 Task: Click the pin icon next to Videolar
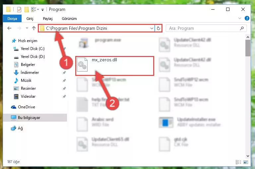click(64, 96)
